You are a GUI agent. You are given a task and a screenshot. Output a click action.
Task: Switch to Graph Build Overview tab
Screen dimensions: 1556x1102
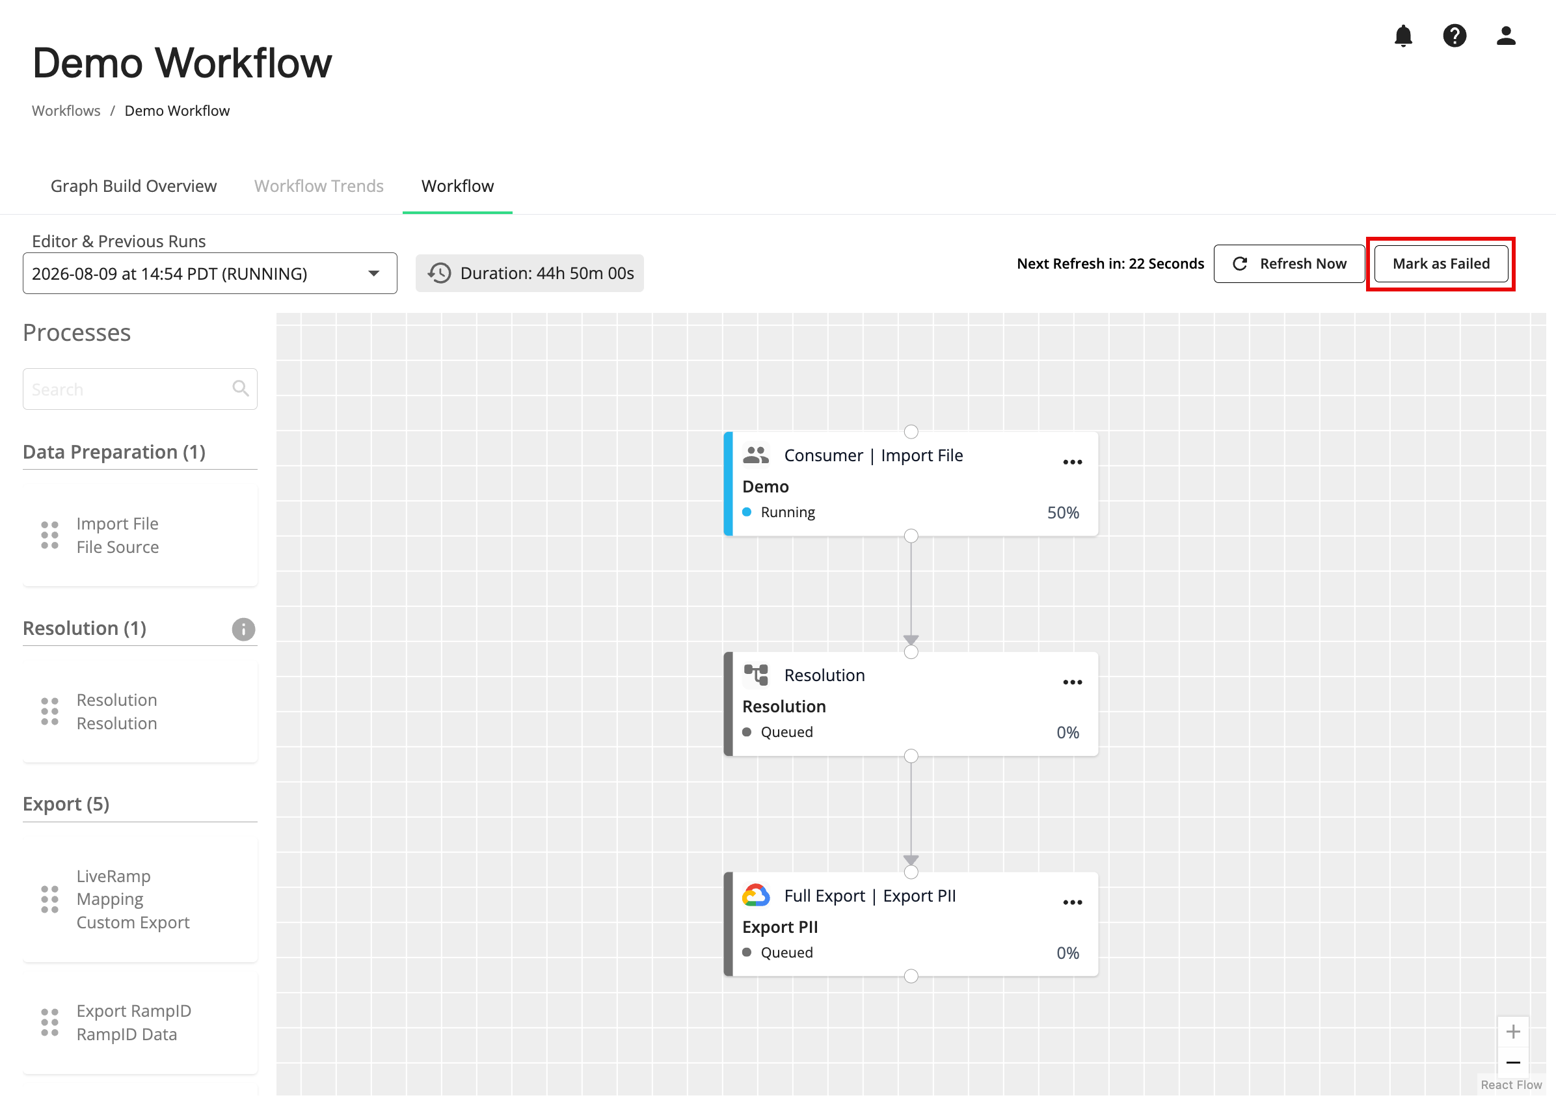[134, 186]
